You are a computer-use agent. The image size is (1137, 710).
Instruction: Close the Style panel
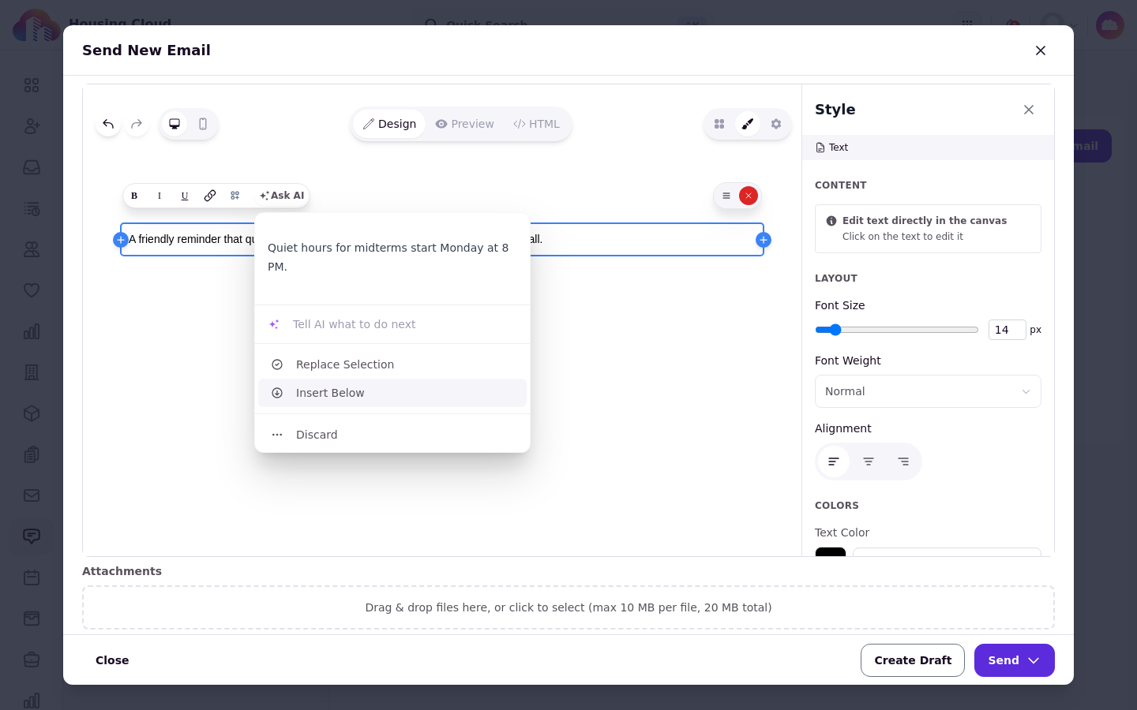[x=1029, y=110]
